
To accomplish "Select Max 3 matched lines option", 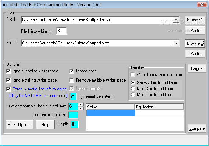I will [x=133, y=89].
